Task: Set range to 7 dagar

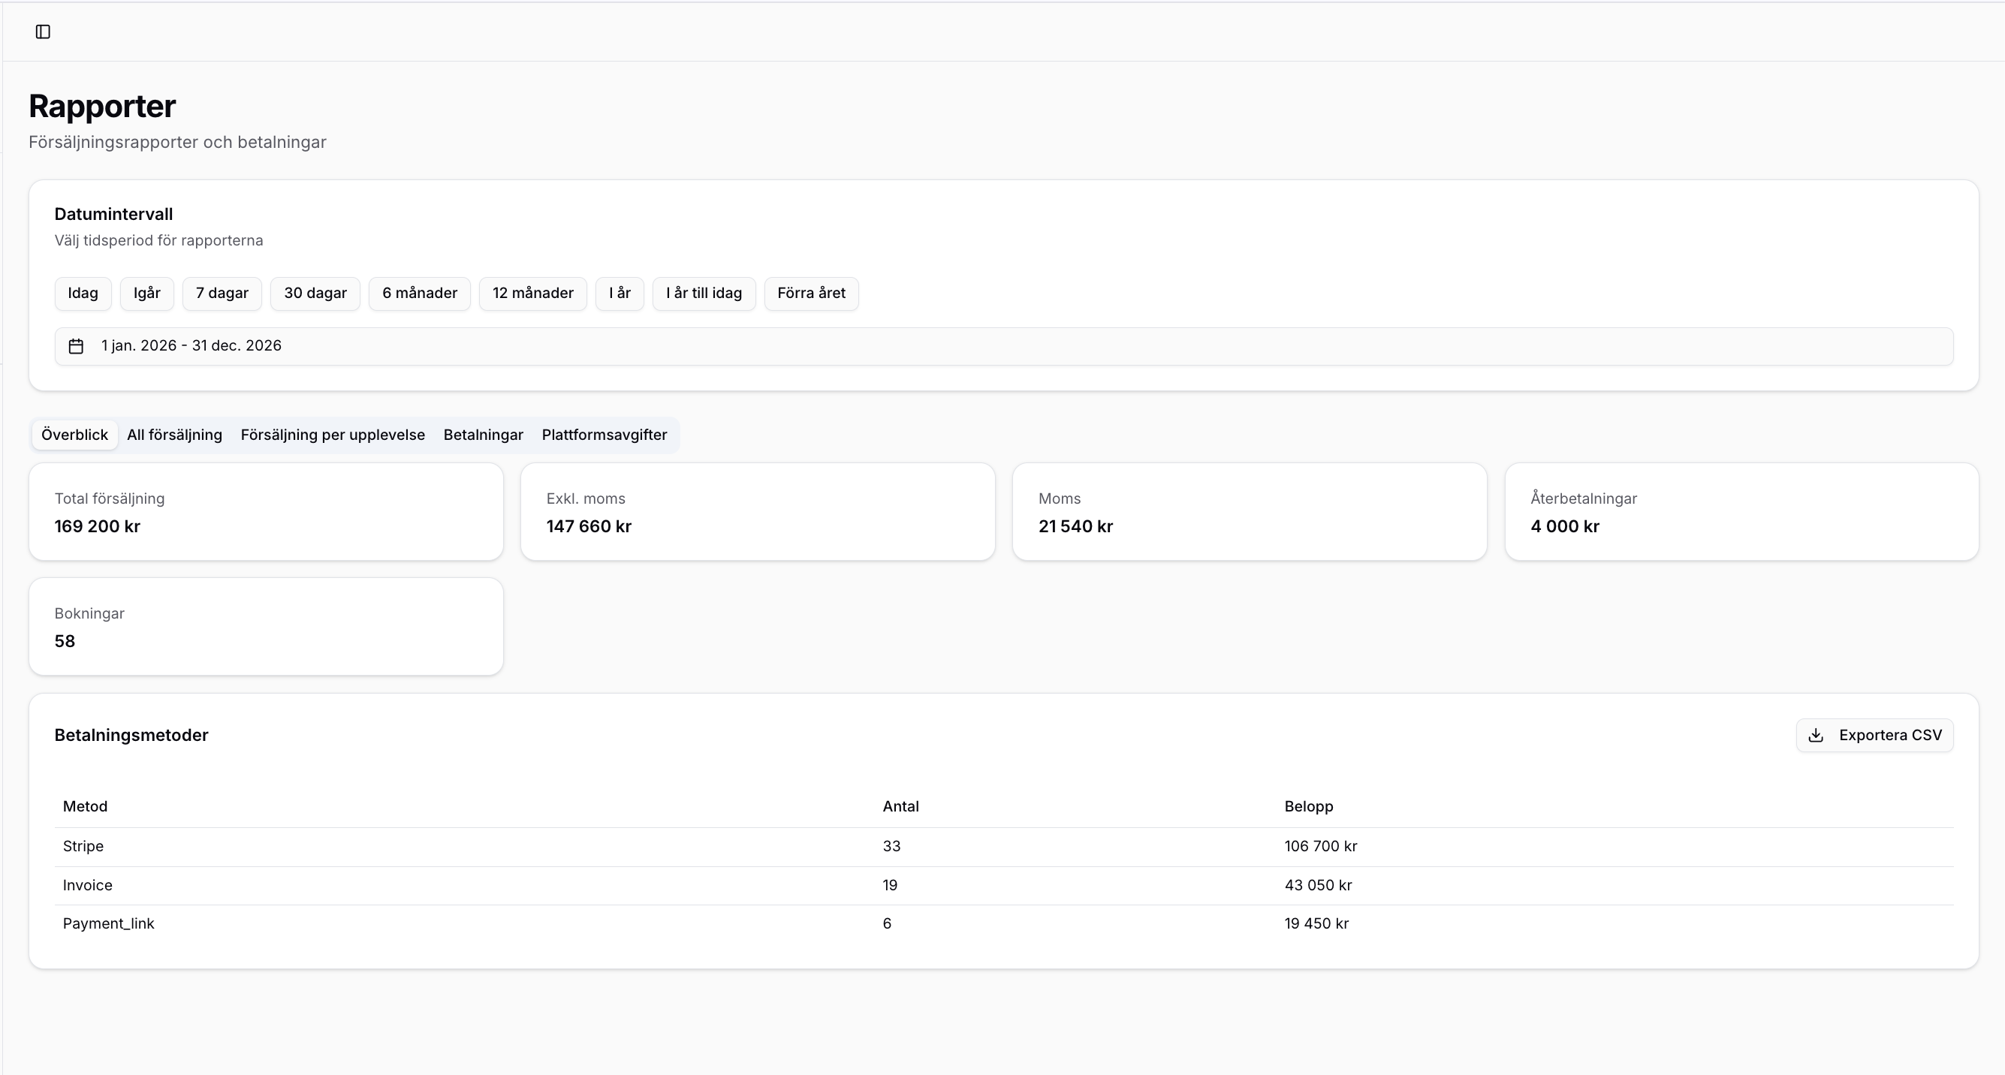Action: pyautogui.click(x=222, y=294)
